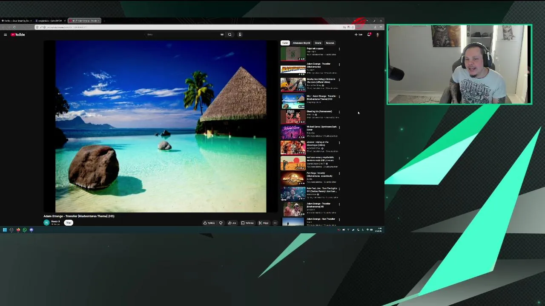Open options menu for Madventures logo video
545x306 pixels.
tap(339, 65)
